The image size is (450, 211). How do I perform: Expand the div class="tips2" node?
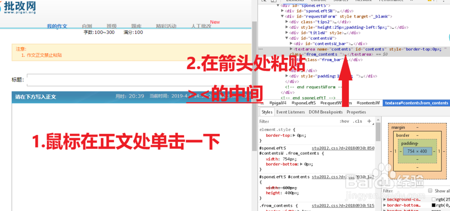point(287,22)
